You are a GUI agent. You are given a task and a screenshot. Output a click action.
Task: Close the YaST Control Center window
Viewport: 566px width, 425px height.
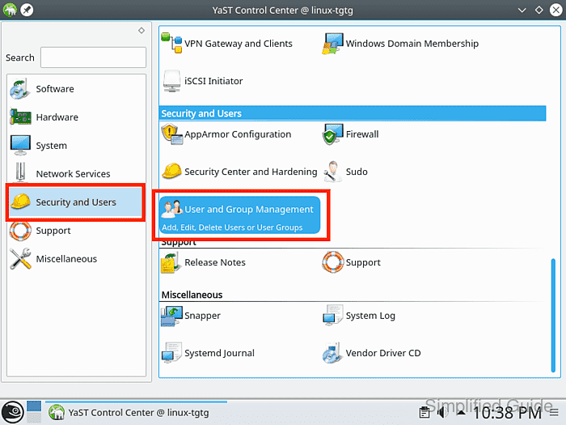pyautogui.click(x=556, y=10)
